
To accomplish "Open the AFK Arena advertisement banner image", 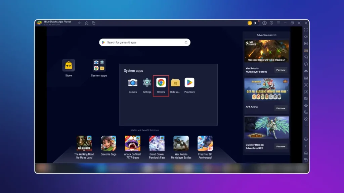I will pyautogui.click(x=266, y=89).
